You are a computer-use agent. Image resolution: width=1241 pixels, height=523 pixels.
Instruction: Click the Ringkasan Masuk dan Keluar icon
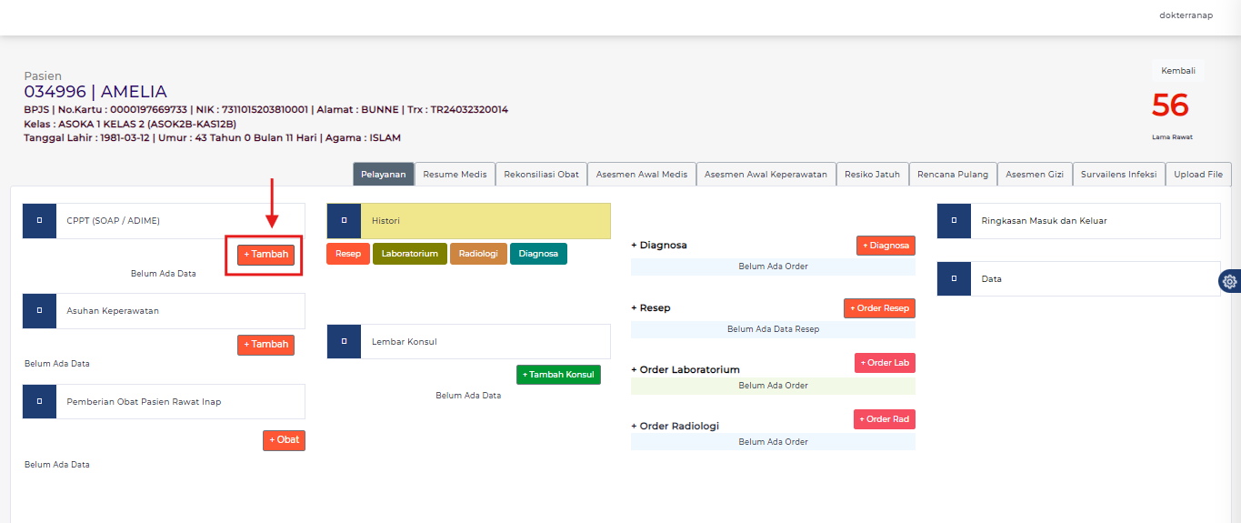pos(953,221)
